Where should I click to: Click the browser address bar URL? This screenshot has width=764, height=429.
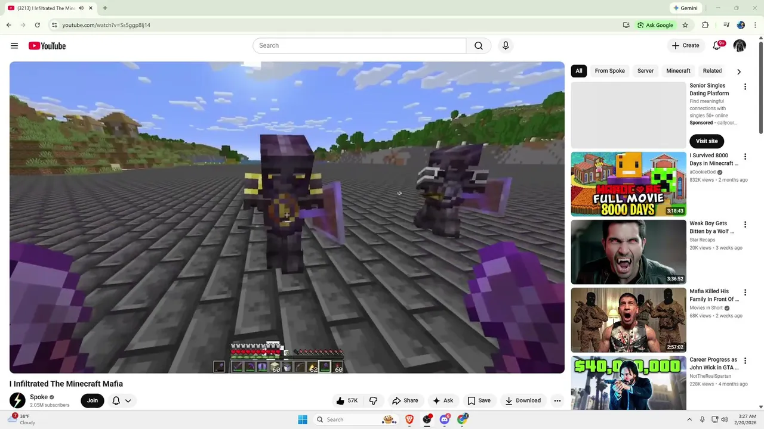106,25
